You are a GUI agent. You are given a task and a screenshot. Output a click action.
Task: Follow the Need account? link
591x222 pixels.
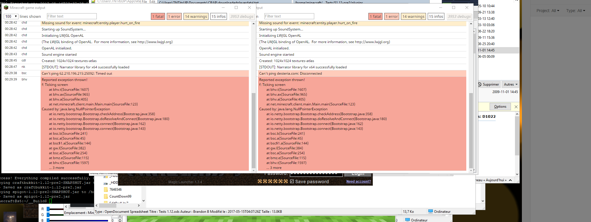click(358, 182)
